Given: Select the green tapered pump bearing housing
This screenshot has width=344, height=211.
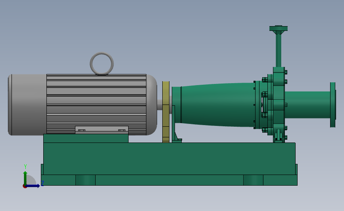Looking at the screenshot, I should 217,105.
